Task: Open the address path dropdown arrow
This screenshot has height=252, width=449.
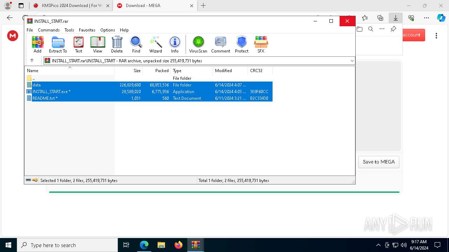Action: coord(352,61)
